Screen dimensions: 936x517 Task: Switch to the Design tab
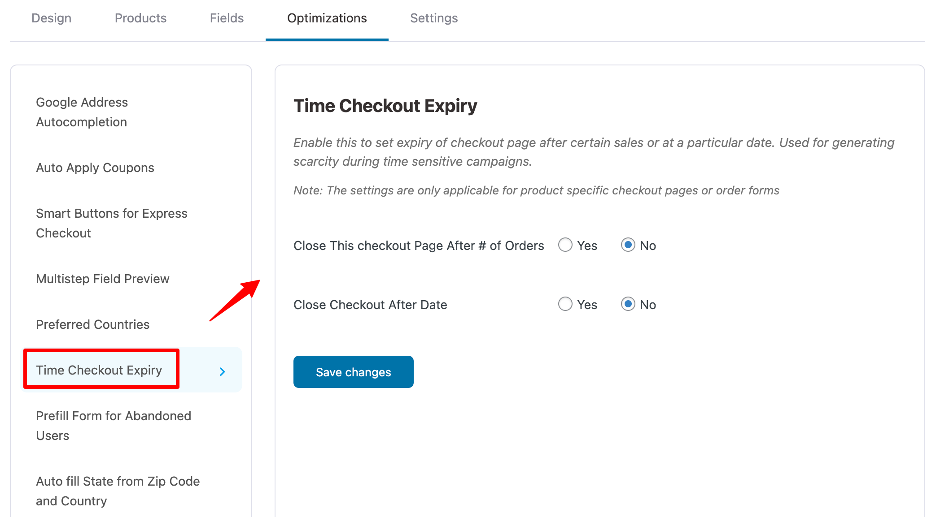51,18
